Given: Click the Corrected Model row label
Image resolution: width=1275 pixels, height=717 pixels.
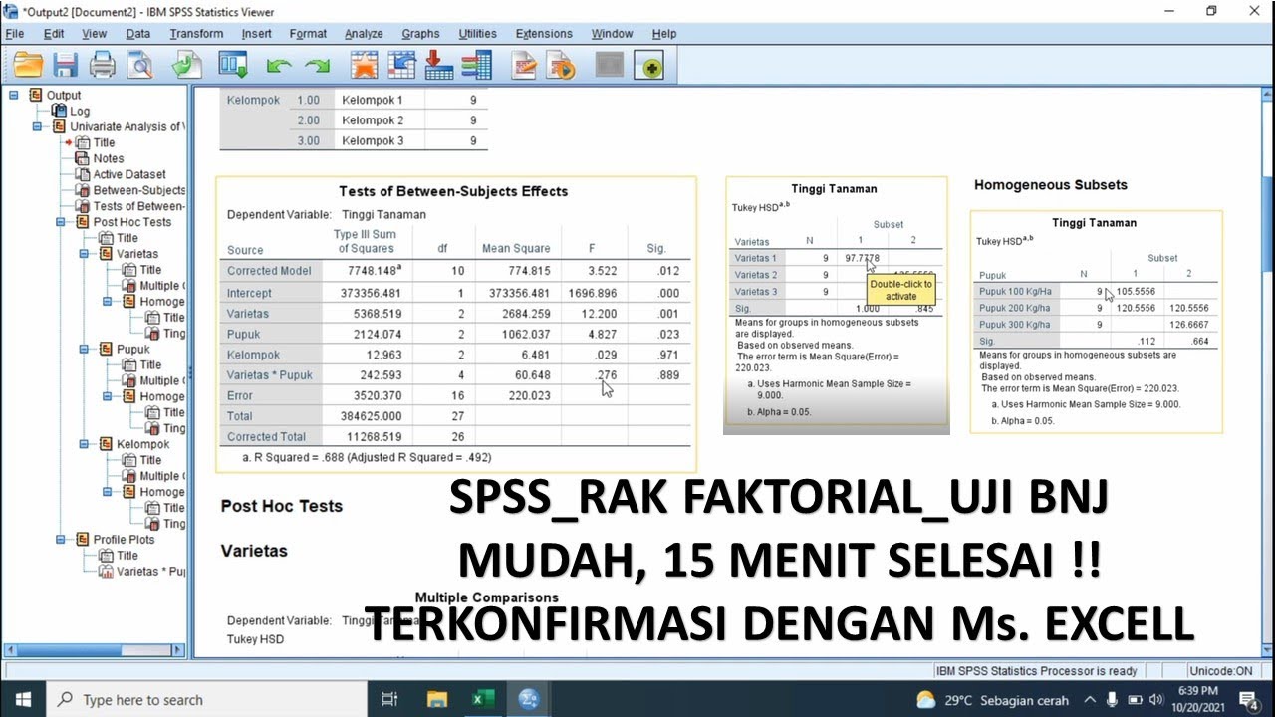Looking at the screenshot, I should (x=269, y=271).
